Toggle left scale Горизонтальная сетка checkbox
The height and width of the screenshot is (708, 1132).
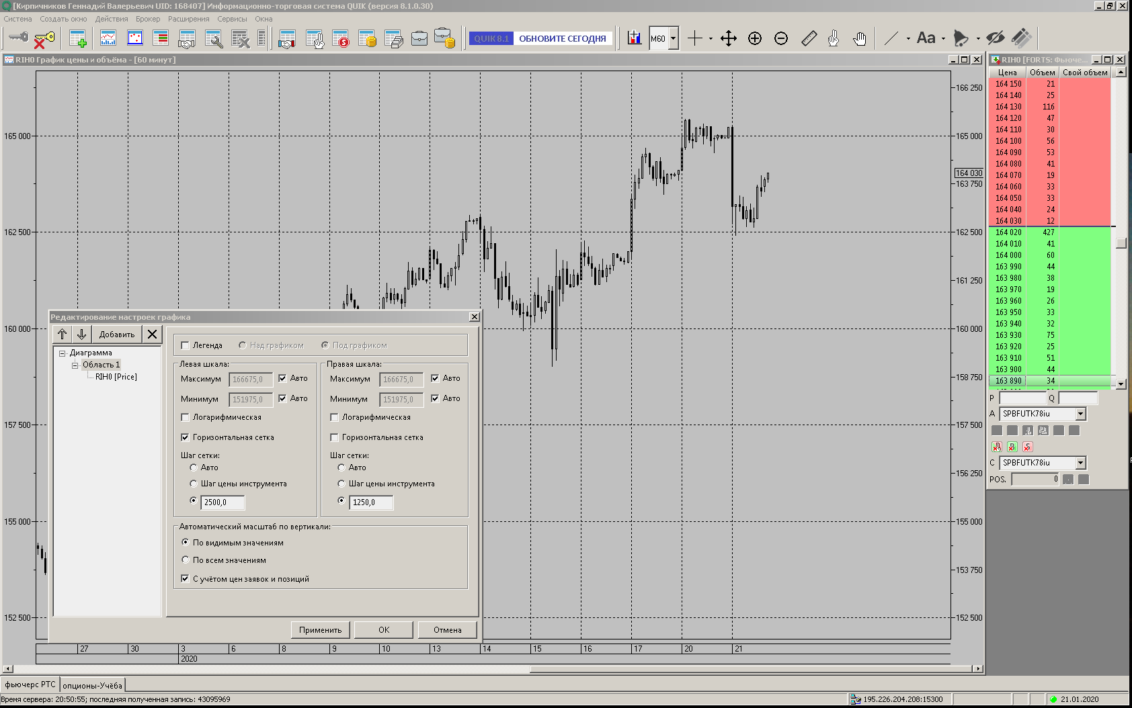pos(185,437)
